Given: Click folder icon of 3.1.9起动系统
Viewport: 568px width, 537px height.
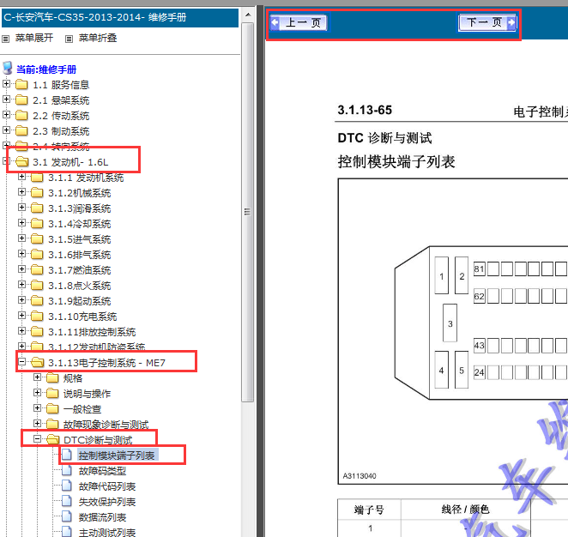Looking at the screenshot, I should pyautogui.click(x=37, y=300).
